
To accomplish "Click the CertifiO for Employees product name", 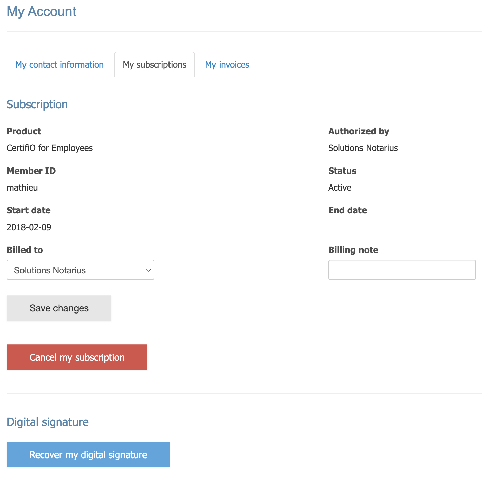I will 50,148.
